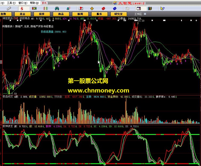Click the 委托 menu item
This screenshot has width=201, height=166.
coord(44,3)
